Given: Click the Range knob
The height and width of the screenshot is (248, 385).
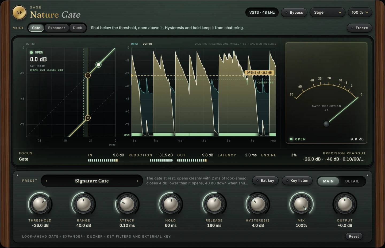Looking at the screenshot, I should coord(83,204).
